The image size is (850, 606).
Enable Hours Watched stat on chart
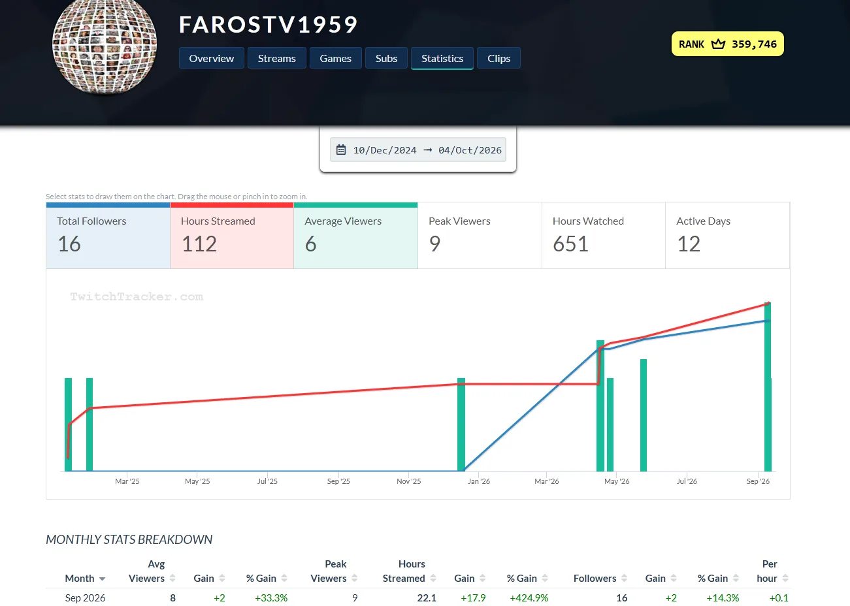tap(604, 236)
